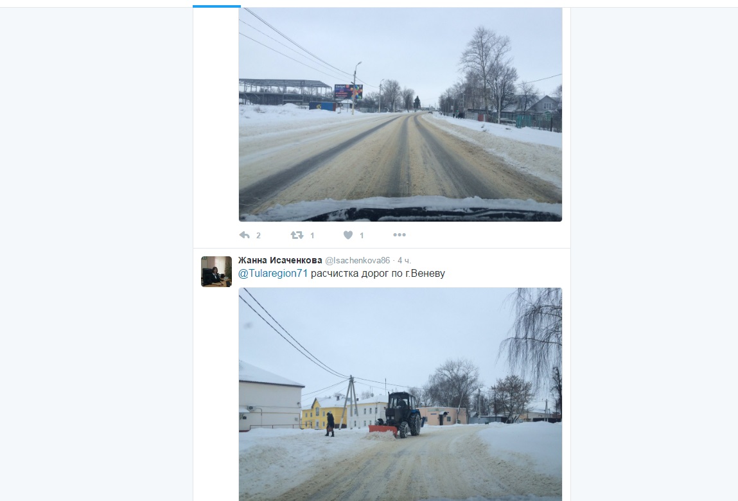Image resolution: width=738 pixels, height=501 pixels.
Task: Retweet the snowy road photo tweet
Action: pos(297,235)
